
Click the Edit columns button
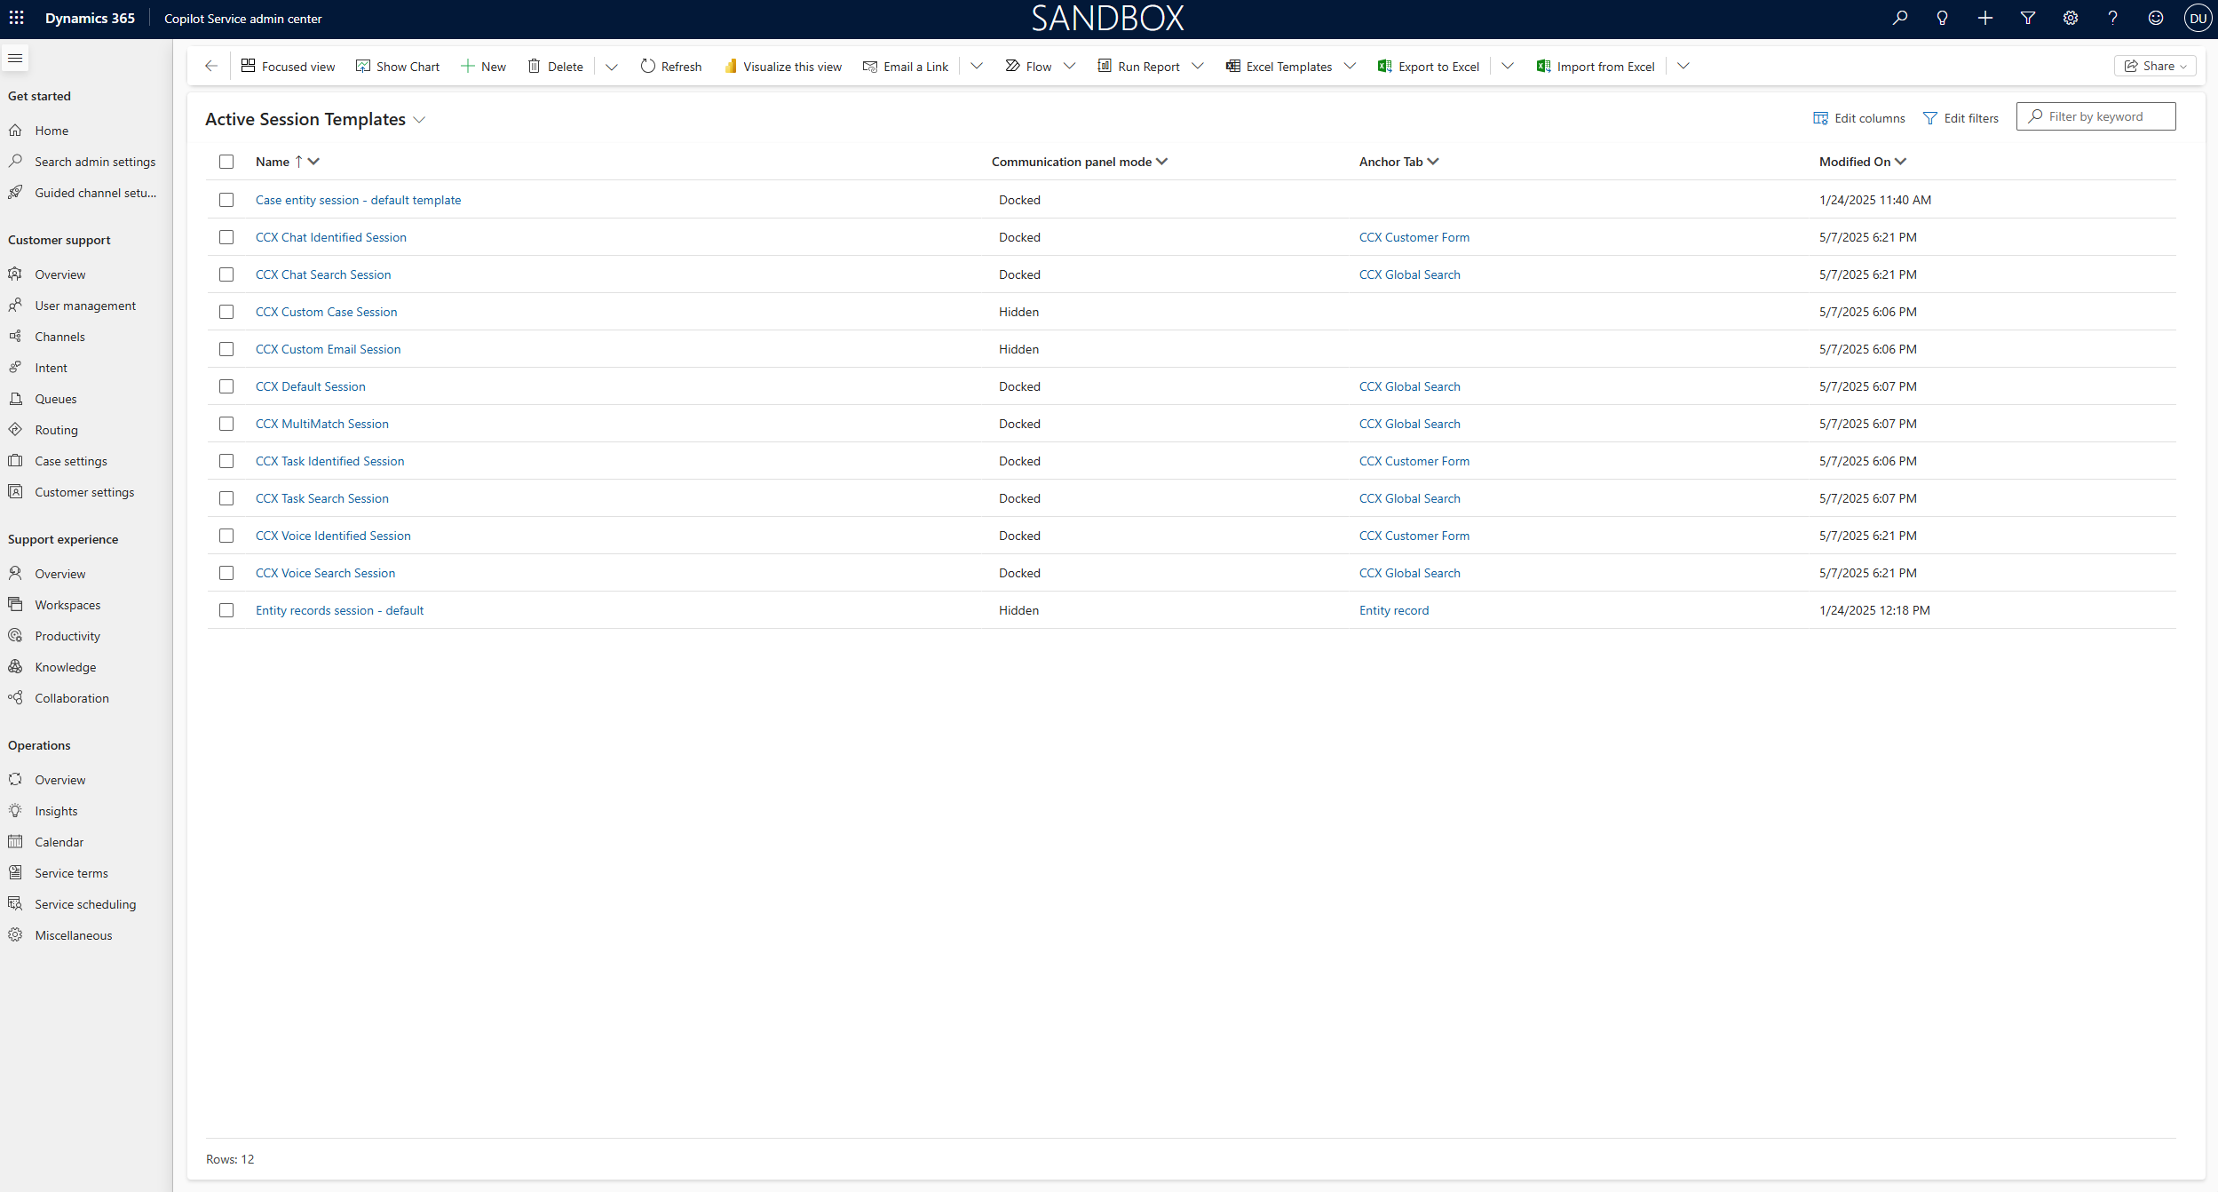pyautogui.click(x=1858, y=118)
